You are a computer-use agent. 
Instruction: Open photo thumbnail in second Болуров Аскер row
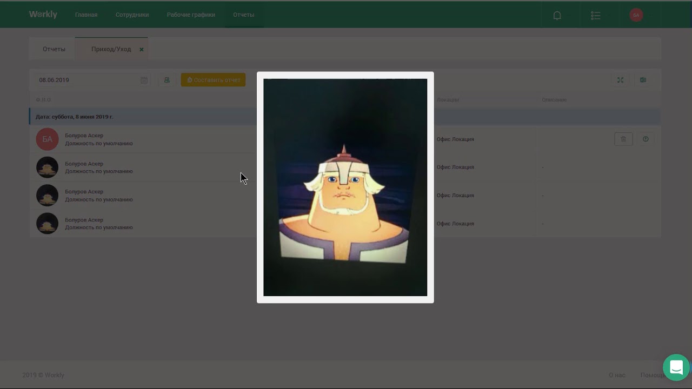click(x=47, y=167)
